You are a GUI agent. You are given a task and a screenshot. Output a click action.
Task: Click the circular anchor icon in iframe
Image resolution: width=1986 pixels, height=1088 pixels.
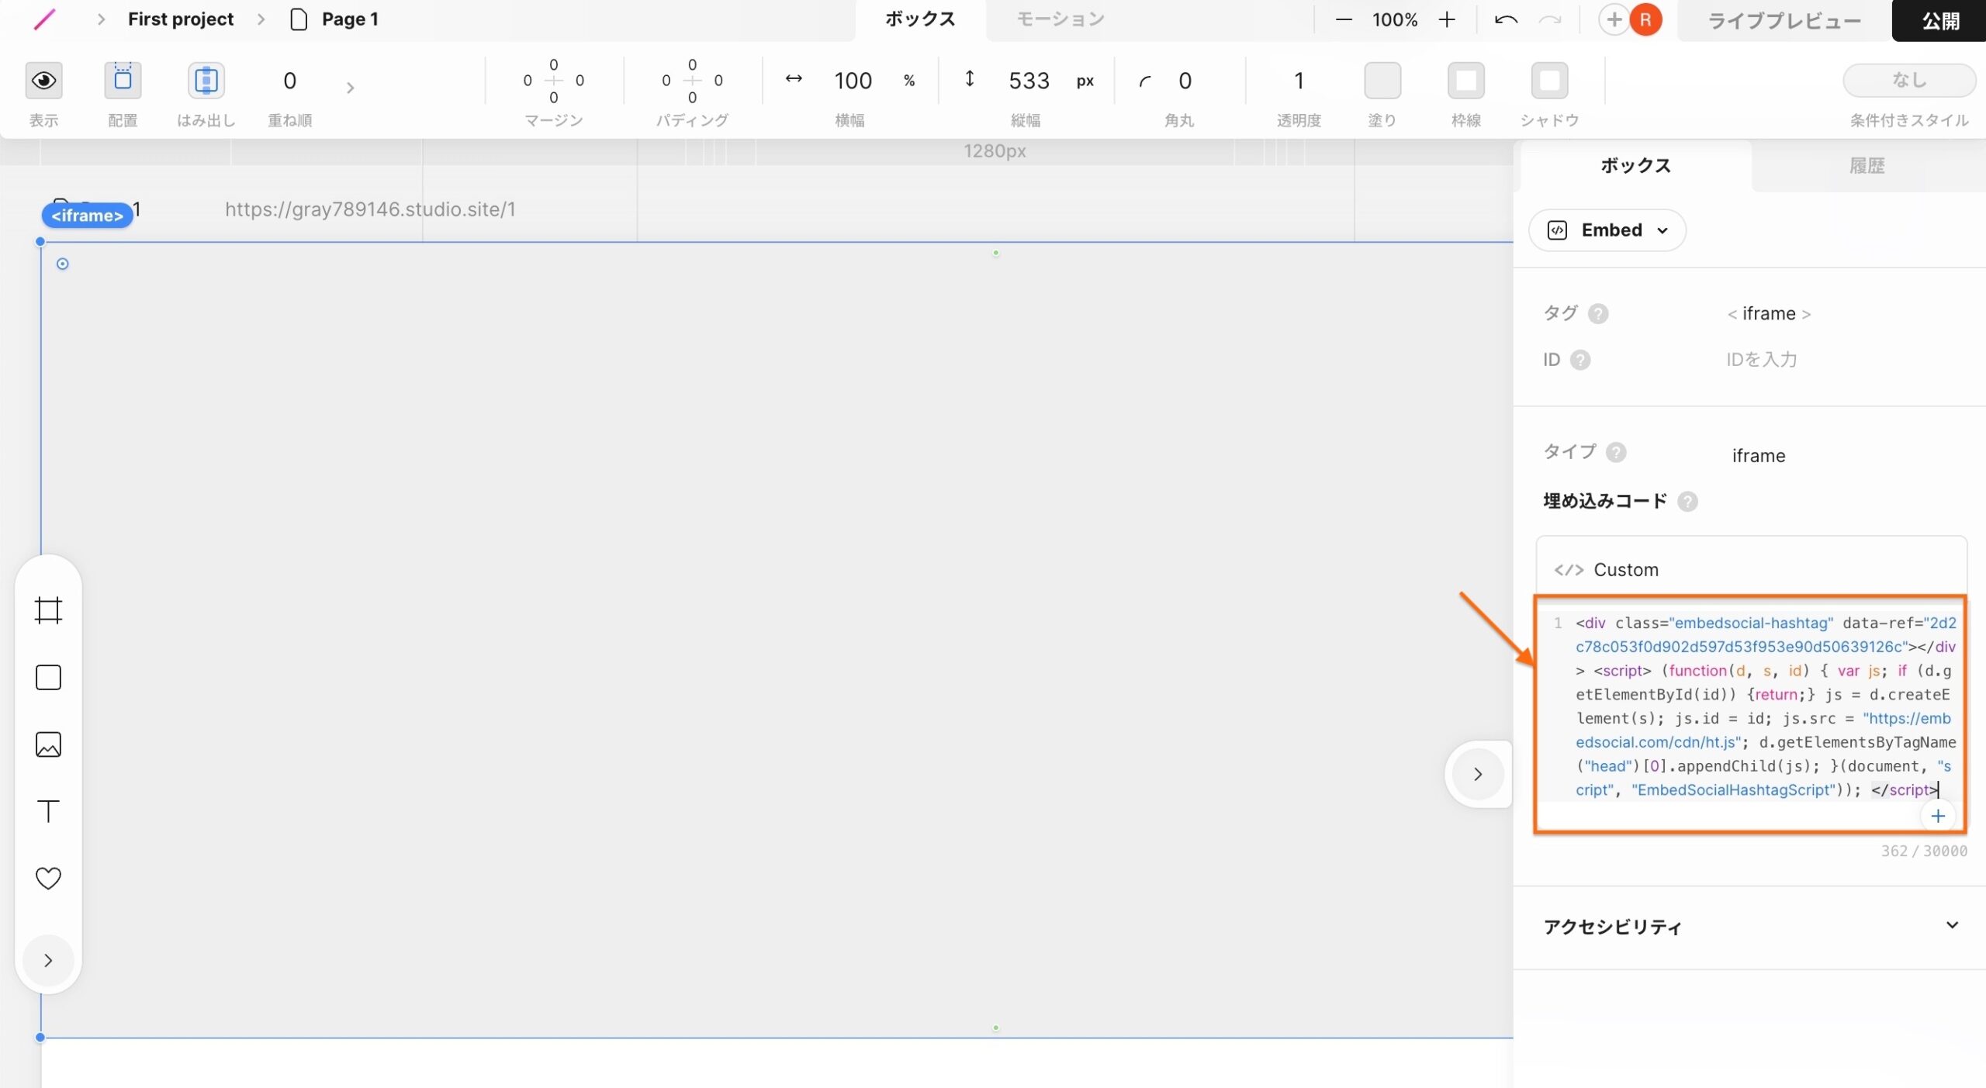coord(63,264)
